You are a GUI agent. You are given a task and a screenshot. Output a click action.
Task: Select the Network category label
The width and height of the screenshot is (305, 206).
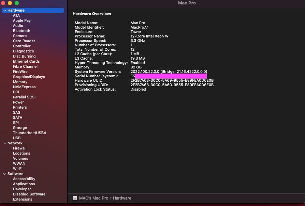[x=15, y=143]
